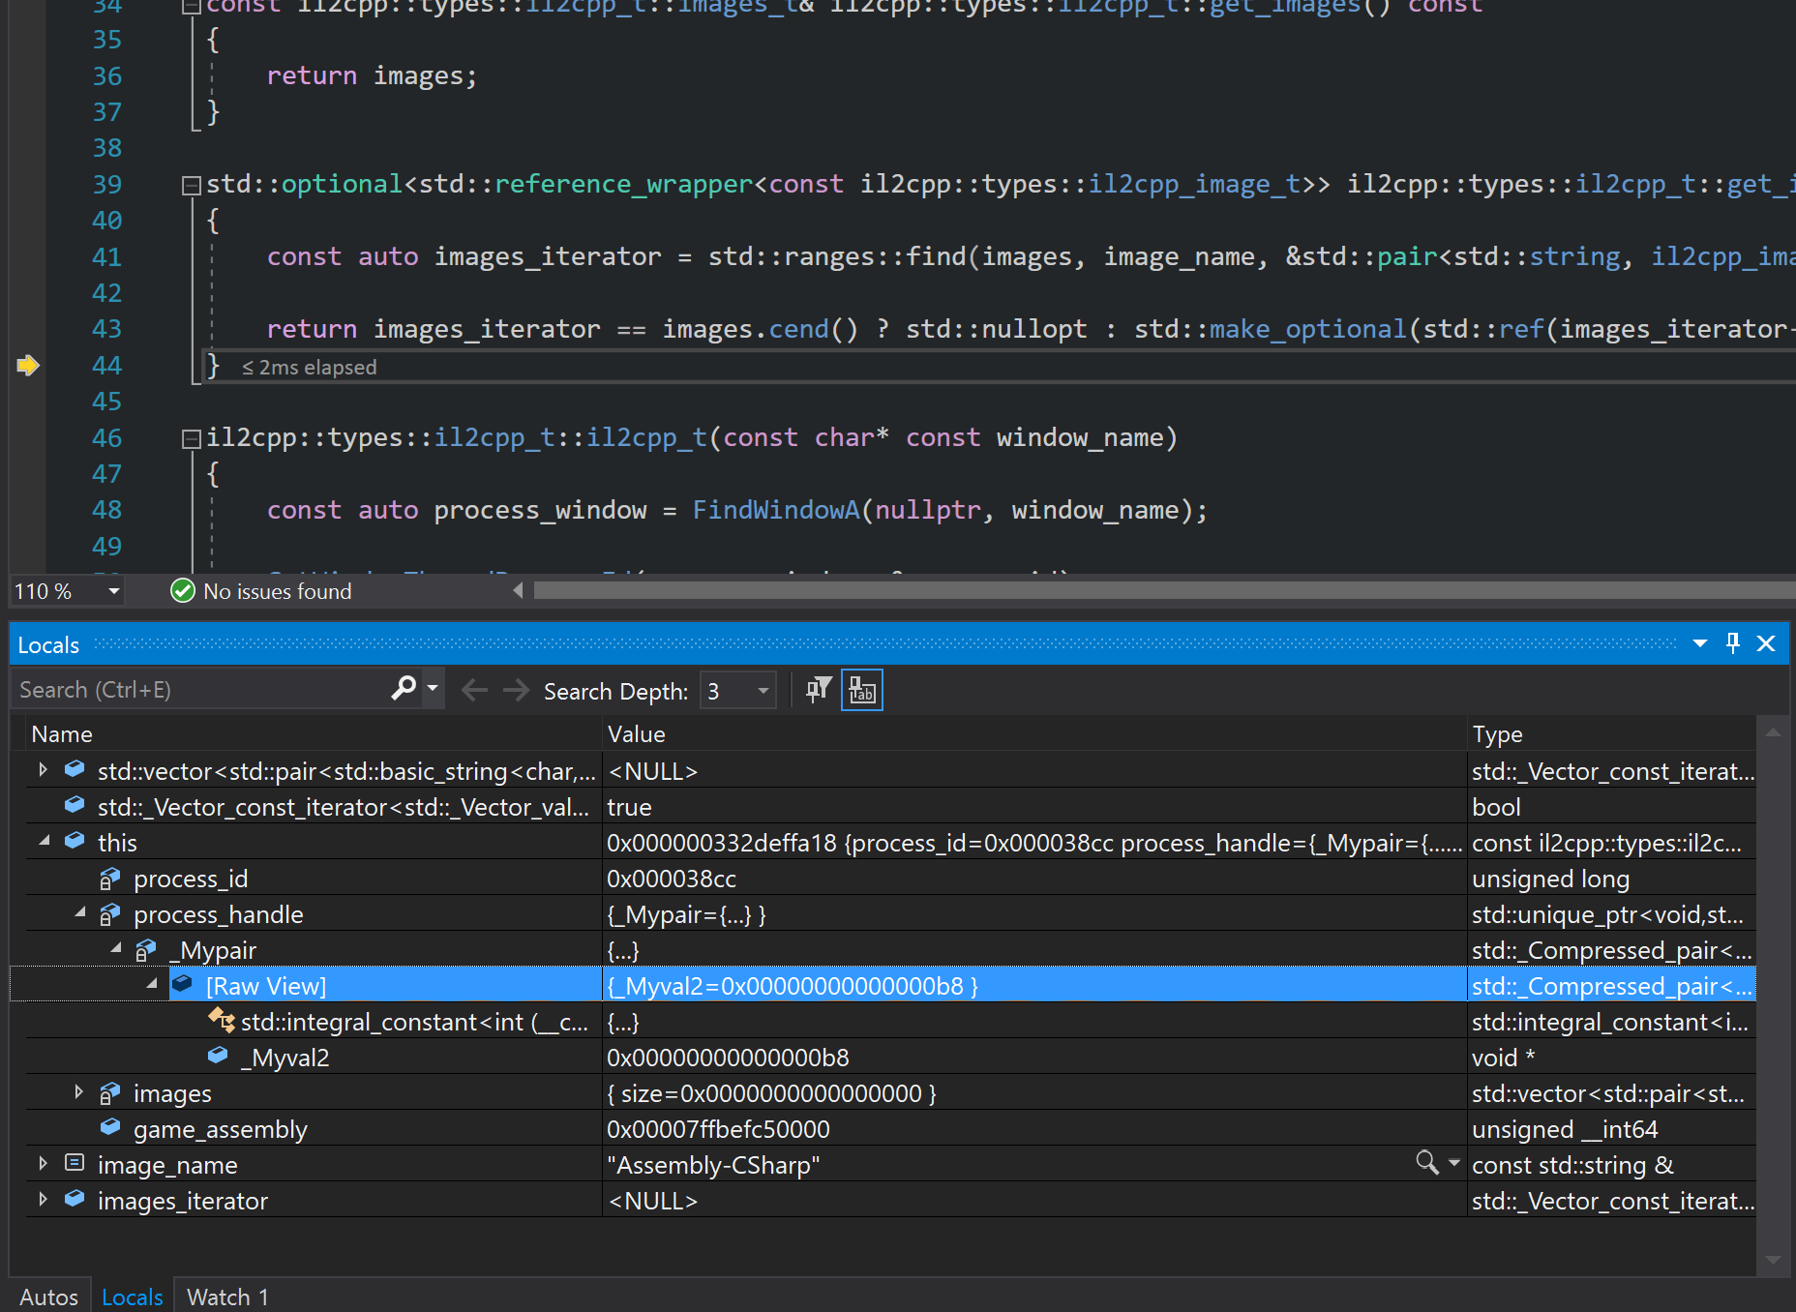Toggle the tab format button in Locals toolbar
The width and height of the screenshot is (1796, 1312).
(x=861, y=690)
